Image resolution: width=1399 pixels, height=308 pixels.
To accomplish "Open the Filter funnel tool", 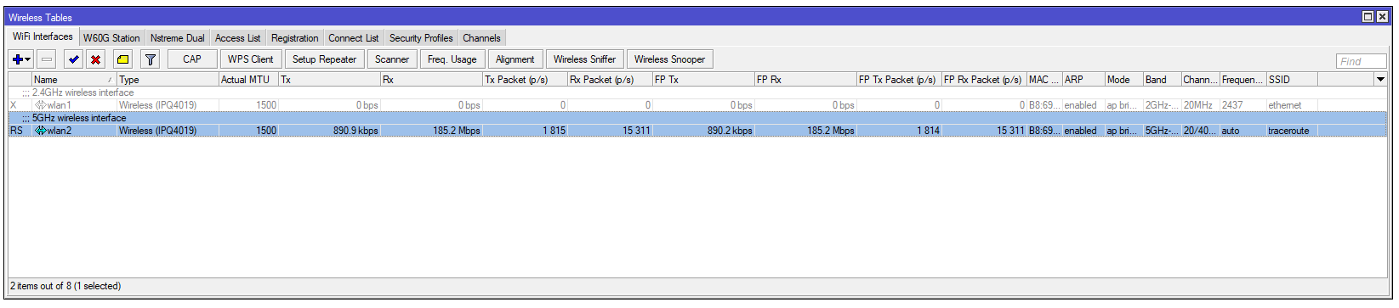I will tap(150, 59).
